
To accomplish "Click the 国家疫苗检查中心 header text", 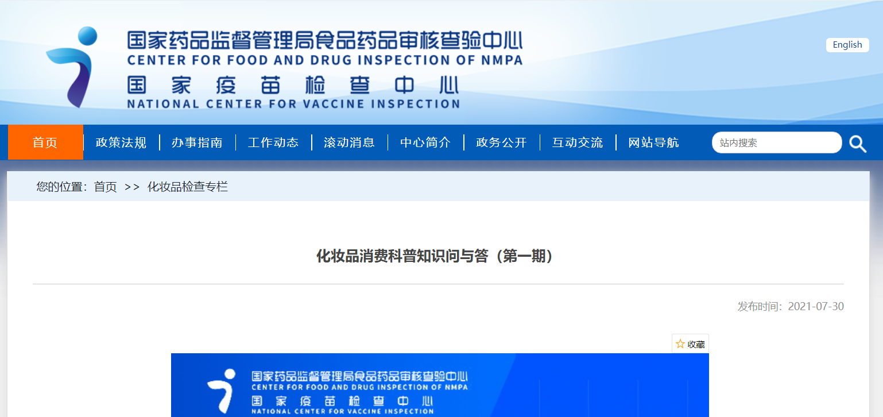I will point(293,86).
